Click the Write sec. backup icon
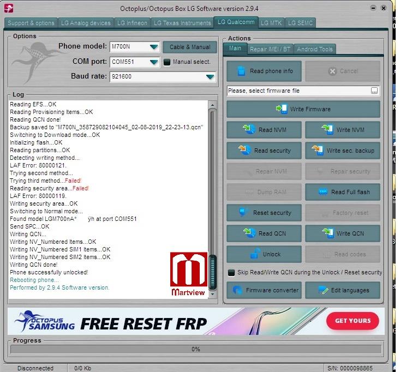Viewport: 400px width, 372px height. [318, 150]
